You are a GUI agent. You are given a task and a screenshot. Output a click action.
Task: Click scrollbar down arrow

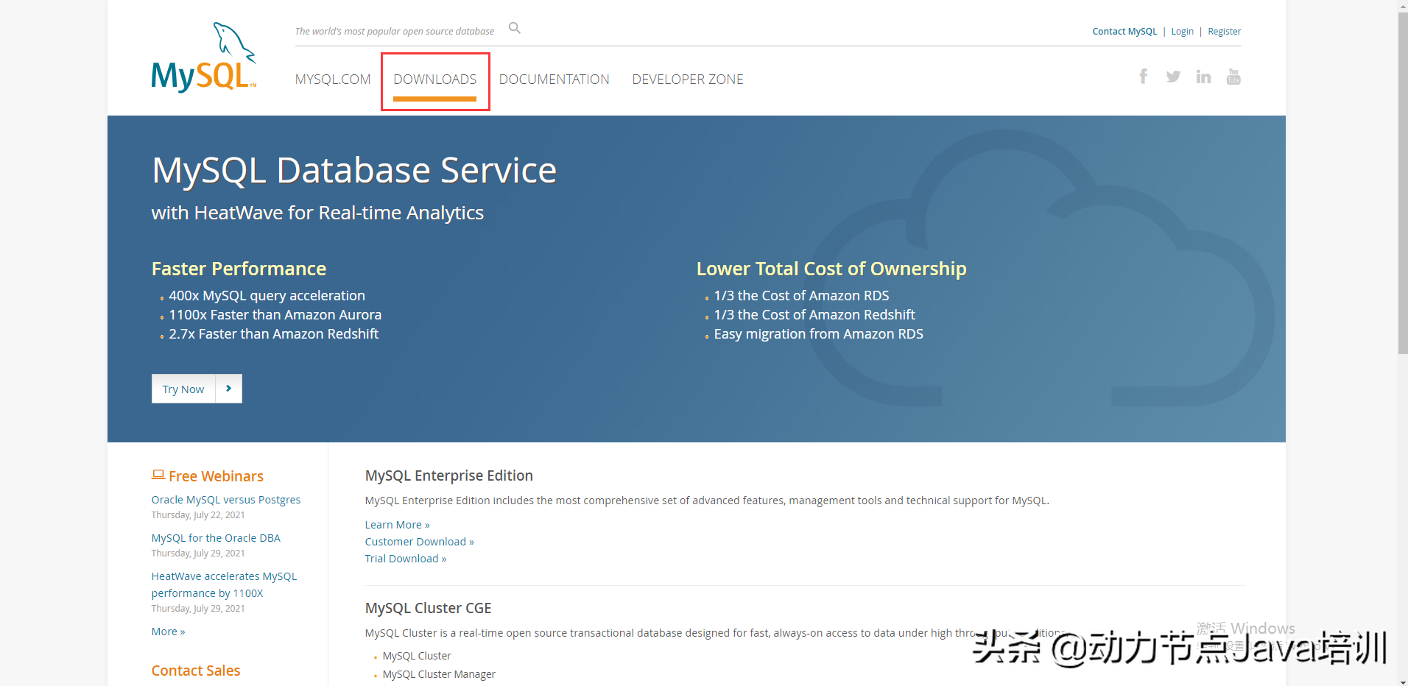click(1403, 681)
